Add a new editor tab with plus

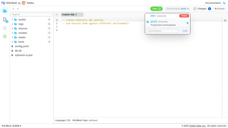tap(57, 15)
